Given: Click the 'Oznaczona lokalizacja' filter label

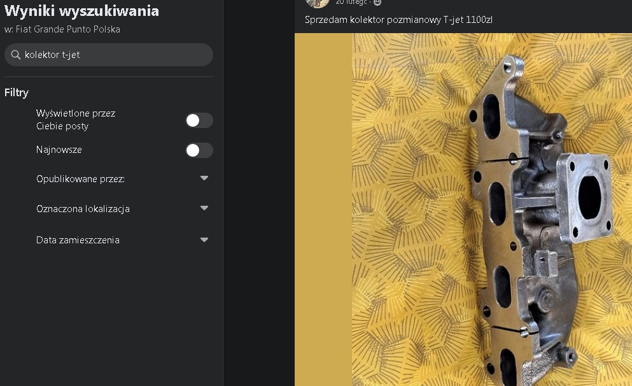Looking at the screenshot, I should [83, 209].
